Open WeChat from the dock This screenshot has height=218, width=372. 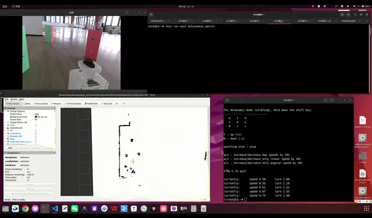75,209
